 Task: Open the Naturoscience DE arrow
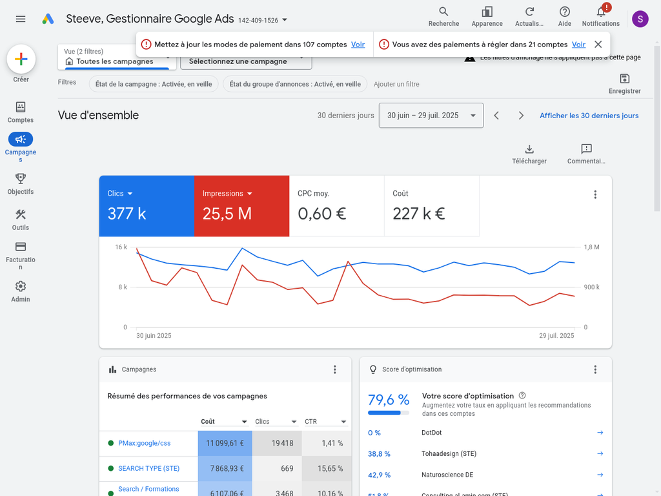coord(600,475)
